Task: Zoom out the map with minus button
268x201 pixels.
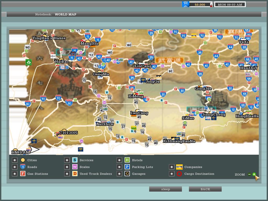Action: [x=249, y=174]
